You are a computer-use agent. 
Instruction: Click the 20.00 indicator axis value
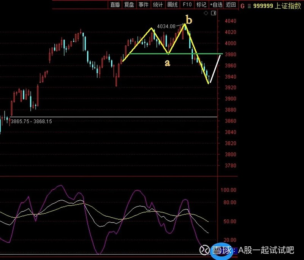pyautogui.click(x=230, y=240)
